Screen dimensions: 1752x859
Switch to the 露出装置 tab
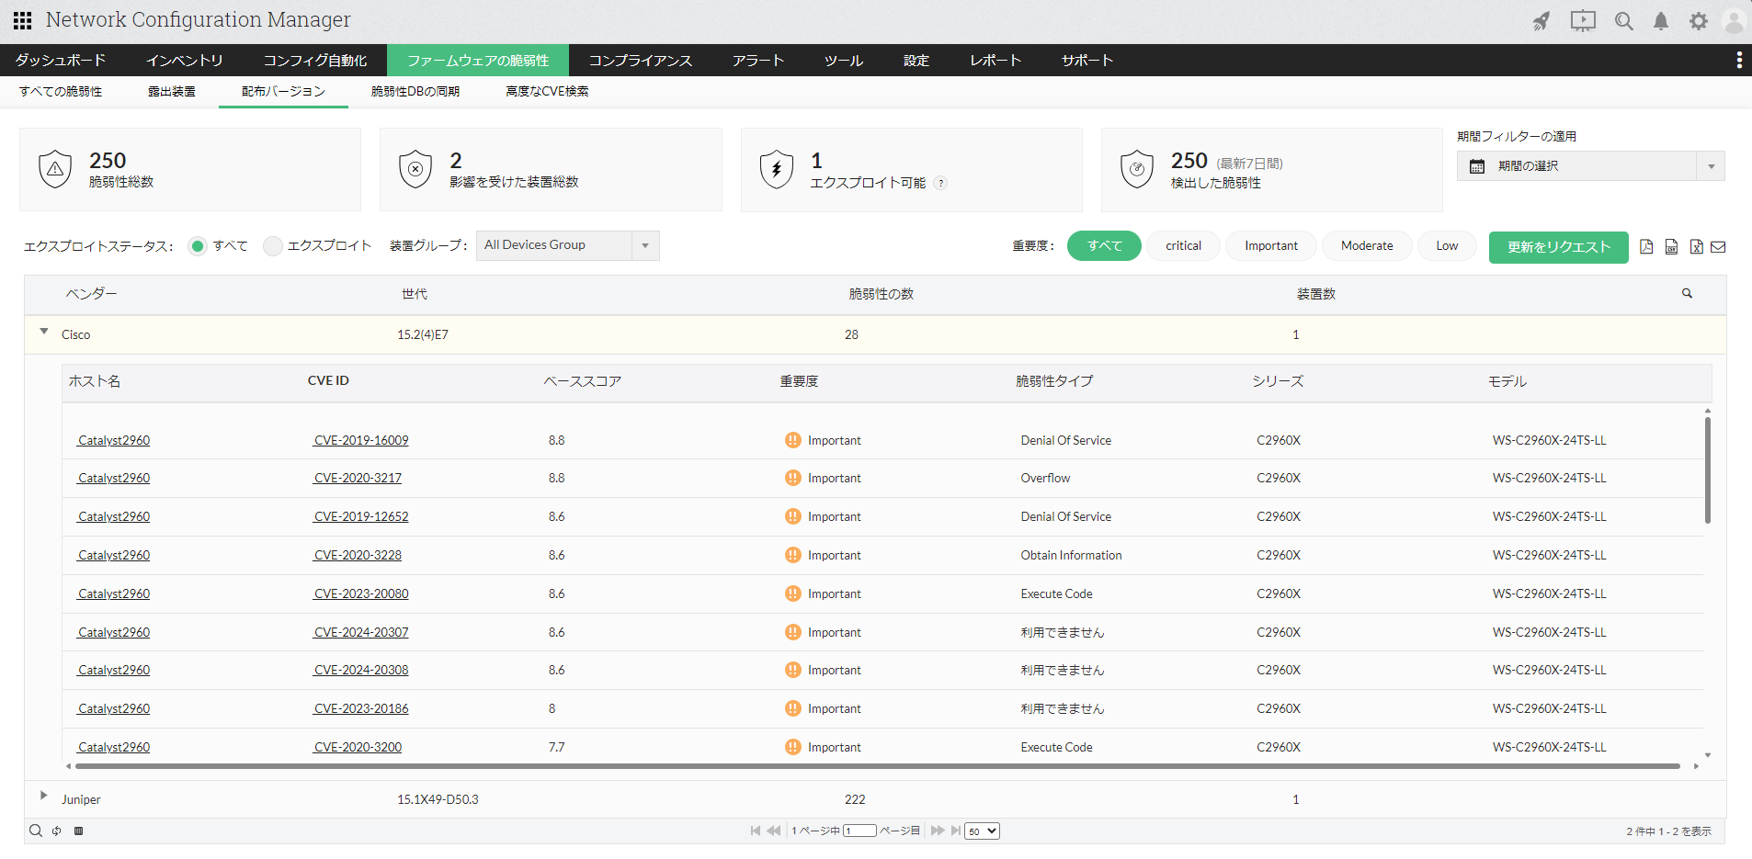click(x=171, y=92)
